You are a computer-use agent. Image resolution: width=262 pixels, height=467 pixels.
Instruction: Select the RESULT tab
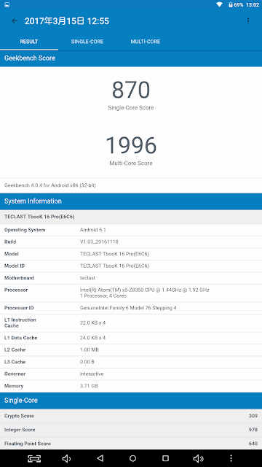(29, 42)
